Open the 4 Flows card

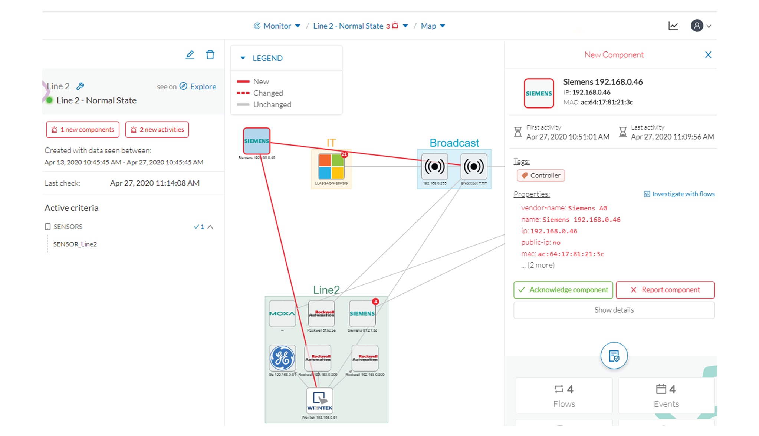564,396
